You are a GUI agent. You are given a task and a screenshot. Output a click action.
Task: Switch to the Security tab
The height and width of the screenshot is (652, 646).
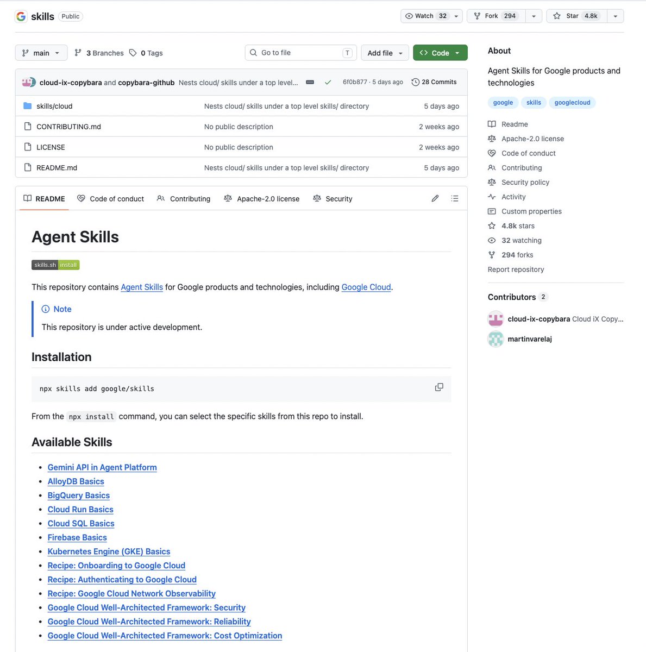point(333,199)
